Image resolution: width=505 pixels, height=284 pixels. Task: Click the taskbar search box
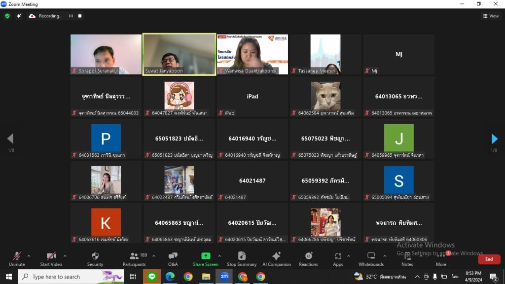coord(71,277)
